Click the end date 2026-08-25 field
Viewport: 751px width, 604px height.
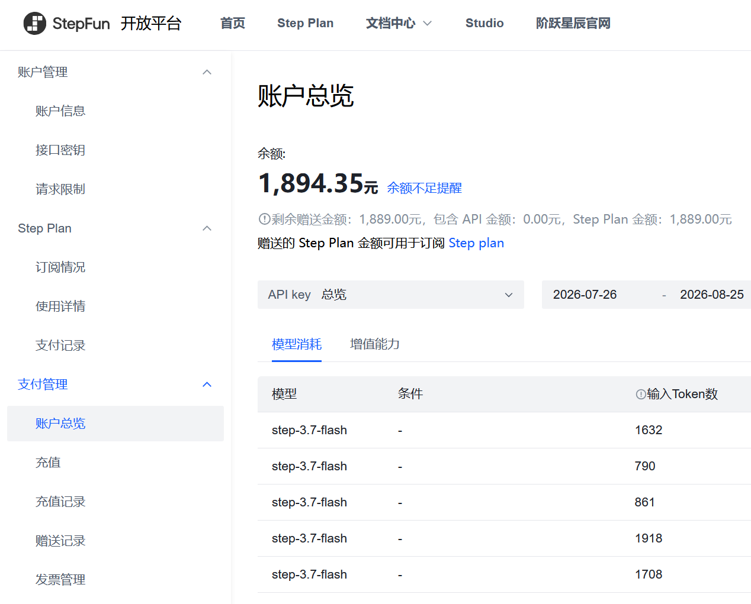tap(712, 295)
